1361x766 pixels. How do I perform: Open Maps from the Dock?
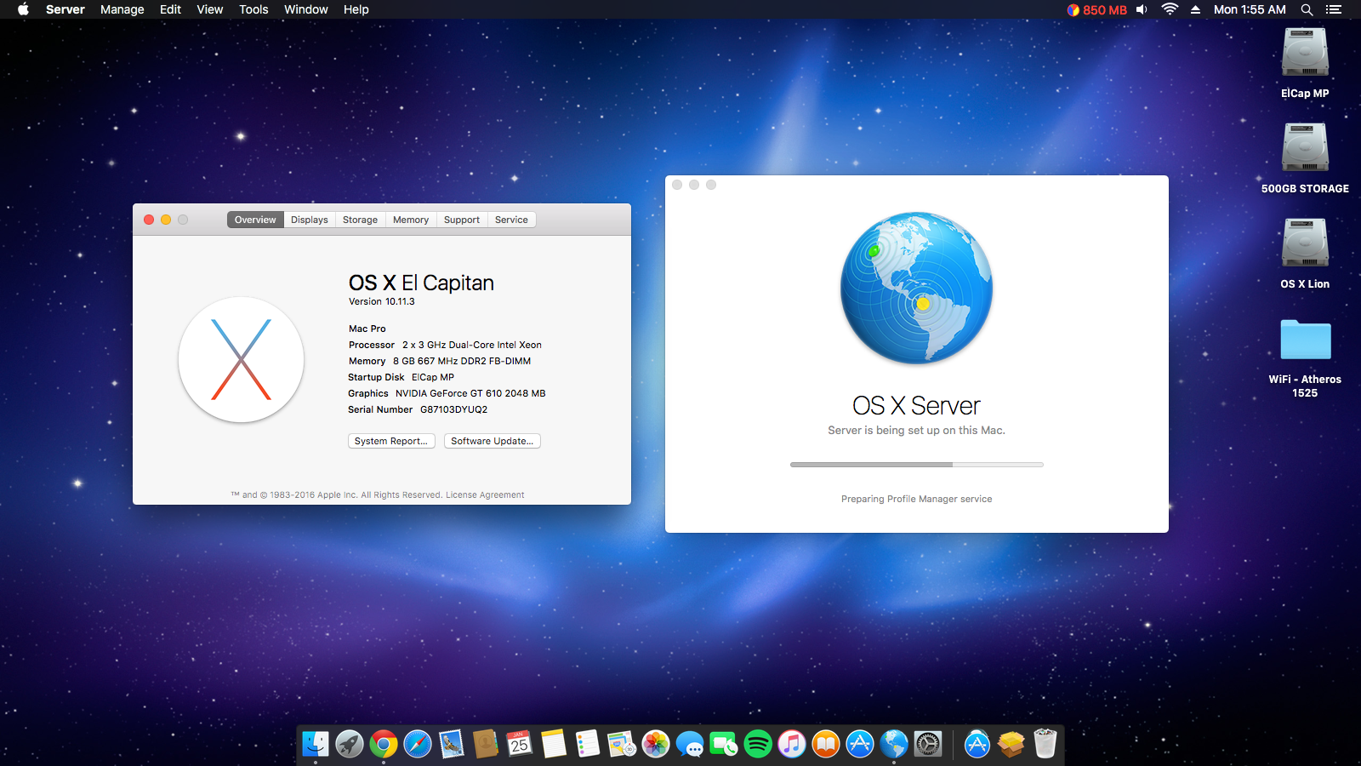[x=622, y=745]
